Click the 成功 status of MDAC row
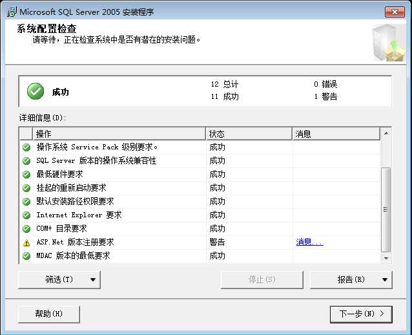The width and height of the screenshot is (412, 335). (217, 256)
